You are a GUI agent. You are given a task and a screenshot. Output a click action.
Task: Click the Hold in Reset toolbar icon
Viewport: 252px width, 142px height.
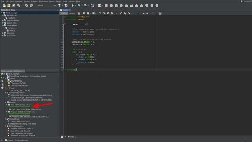[x=92, y=6]
